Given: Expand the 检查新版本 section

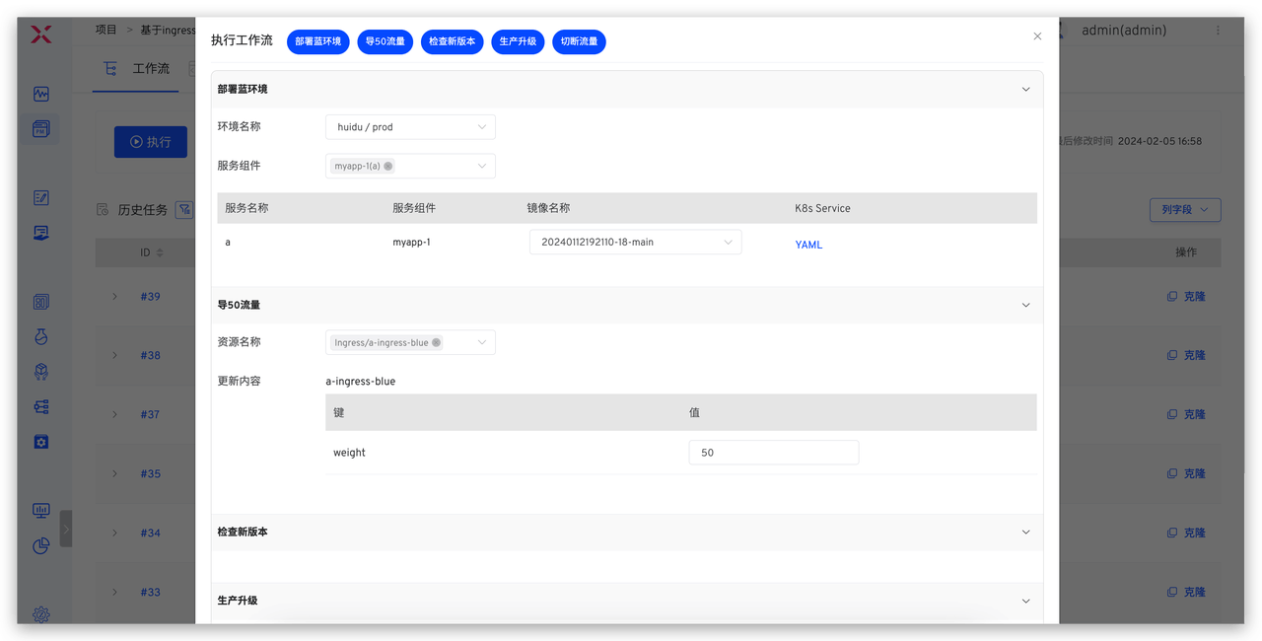Looking at the screenshot, I should tap(1025, 533).
